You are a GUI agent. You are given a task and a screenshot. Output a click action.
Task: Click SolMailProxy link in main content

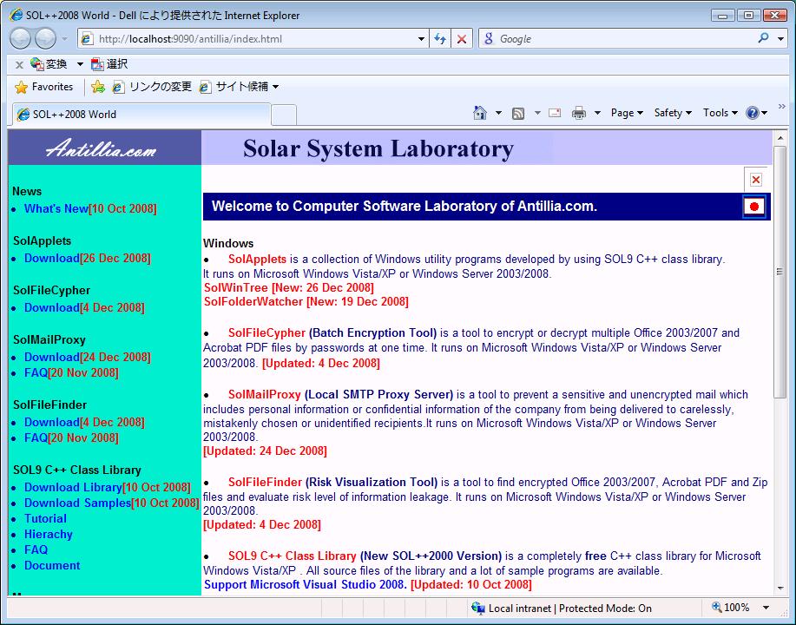[265, 394]
